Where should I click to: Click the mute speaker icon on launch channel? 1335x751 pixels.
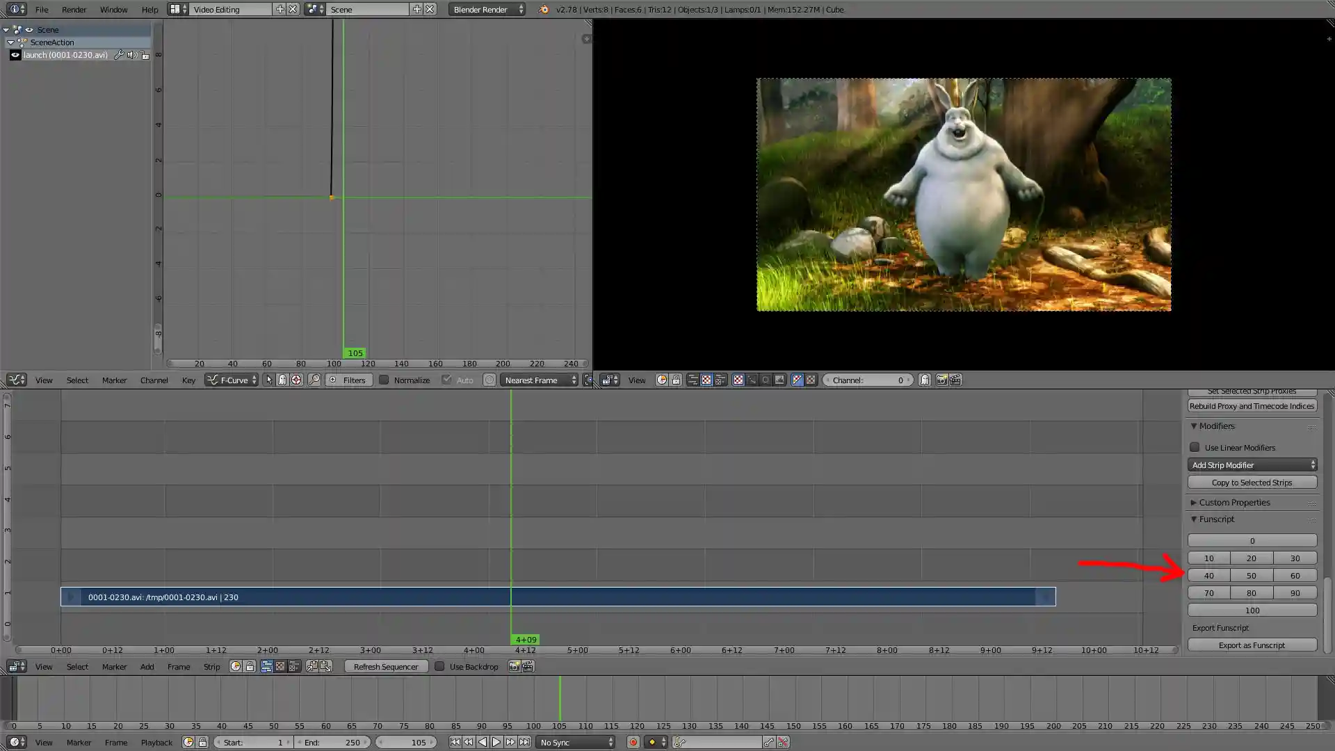(131, 55)
